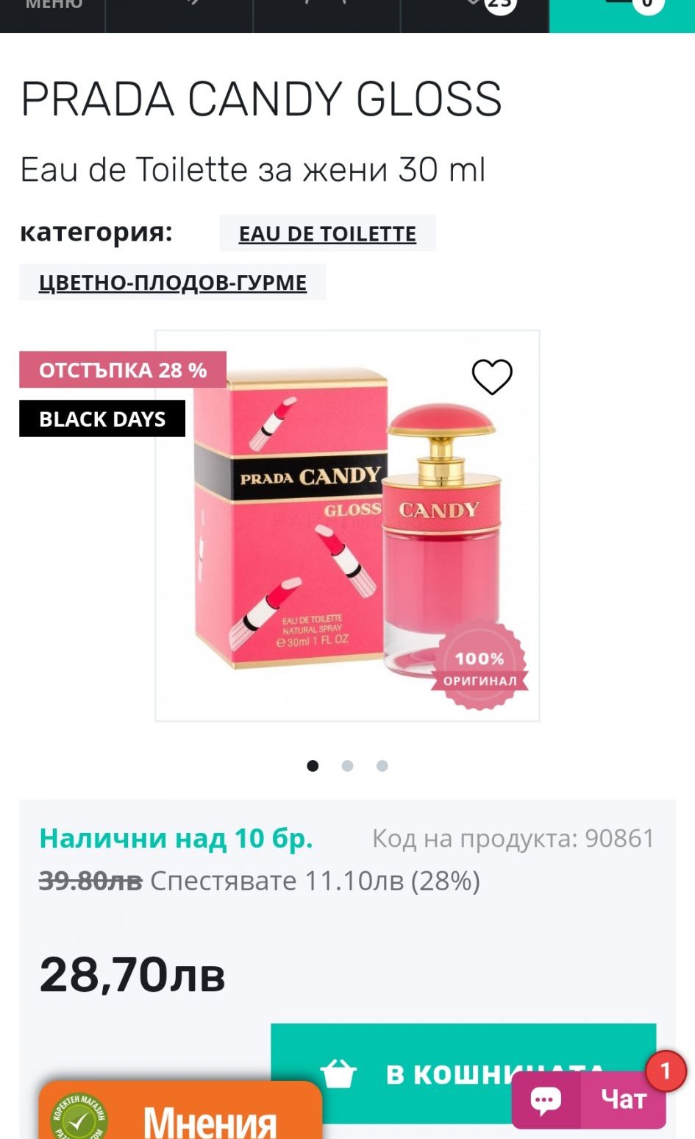This screenshot has height=1139, width=695.
Task: Click the BLACK DAYS promo label
Action: [x=102, y=419]
